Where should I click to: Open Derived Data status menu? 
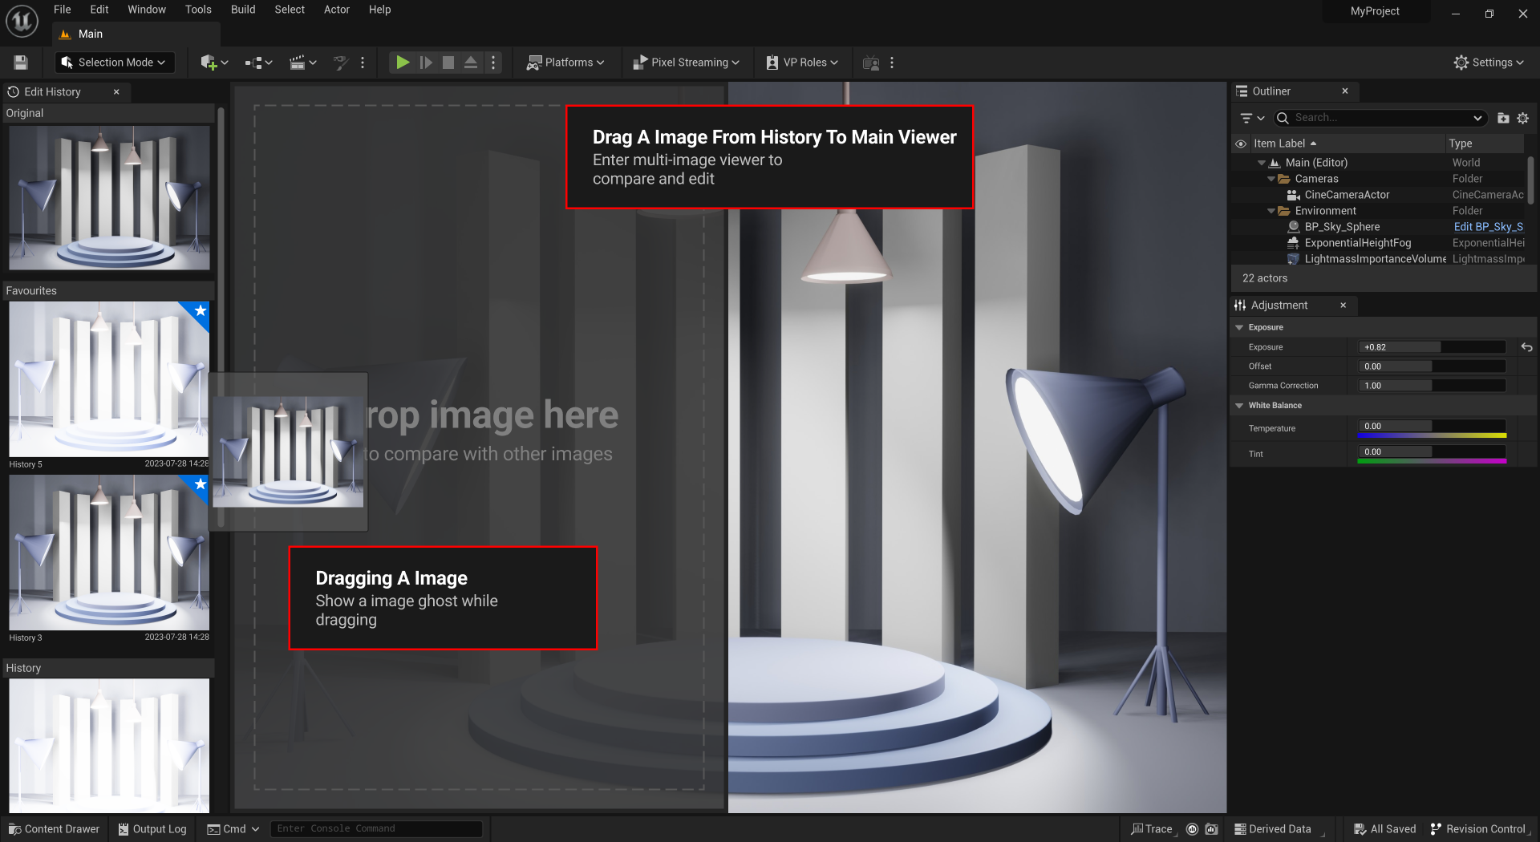tap(1273, 829)
